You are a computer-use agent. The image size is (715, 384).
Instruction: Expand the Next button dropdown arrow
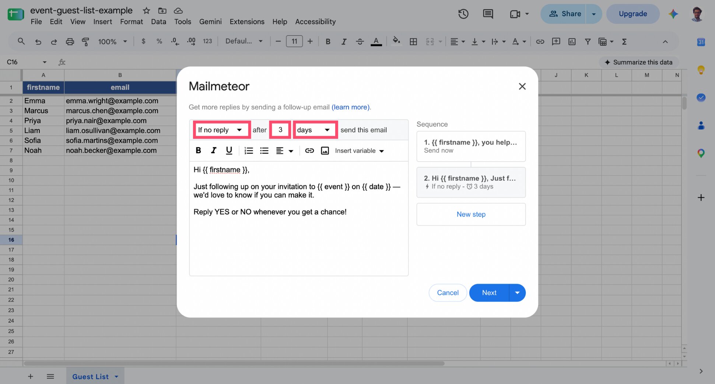[x=517, y=293]
